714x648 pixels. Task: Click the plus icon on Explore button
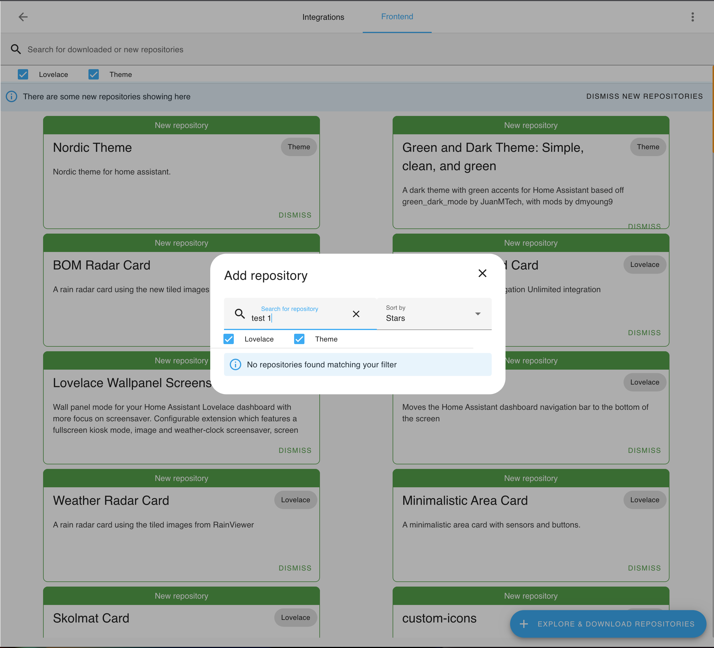(x=524, y=624)
